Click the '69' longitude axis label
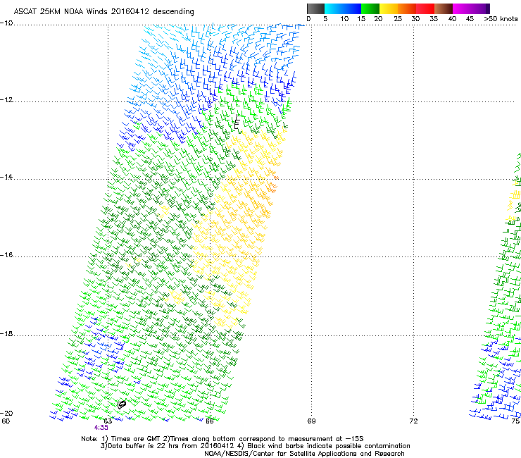The height and width of the screenshot is (458, 521). point(311,421)
